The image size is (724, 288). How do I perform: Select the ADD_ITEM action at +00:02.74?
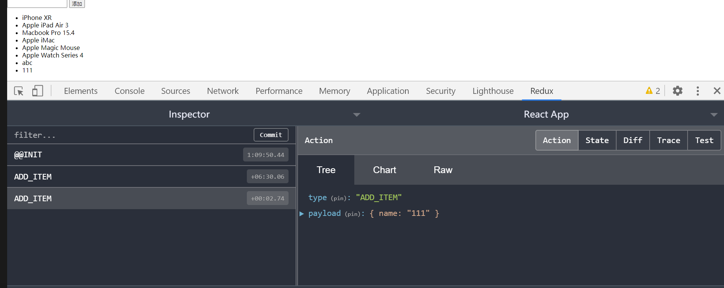click(151, 198)
